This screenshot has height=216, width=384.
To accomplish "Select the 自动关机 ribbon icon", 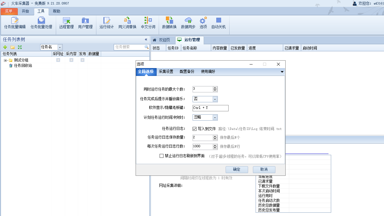I will [218, 23].
